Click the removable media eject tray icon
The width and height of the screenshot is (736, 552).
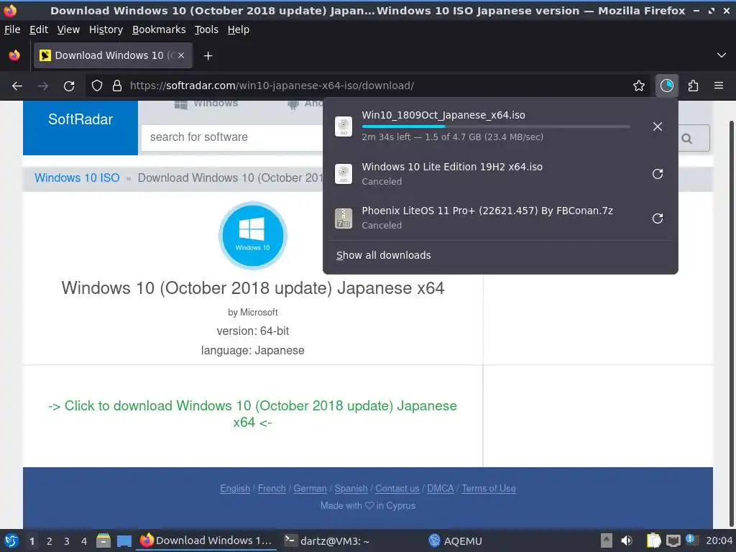coord(607,540)
